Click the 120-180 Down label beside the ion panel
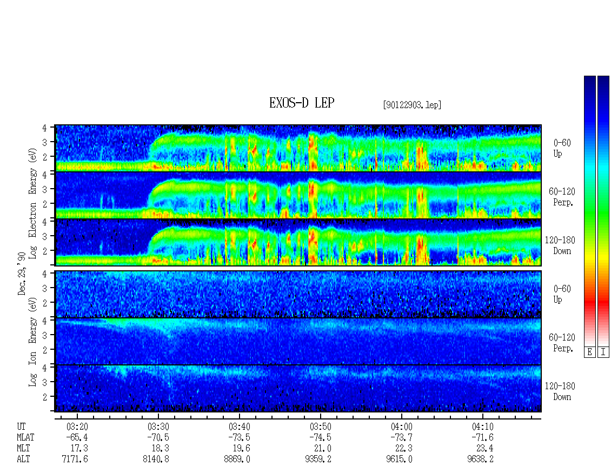This screenshot has height=473, width=611. [x=560, y=391]
